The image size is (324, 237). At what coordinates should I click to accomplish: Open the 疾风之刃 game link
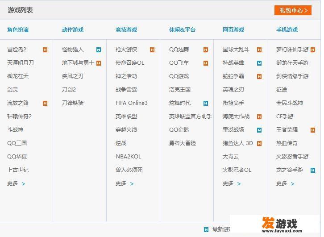click(x=73, y=76)
